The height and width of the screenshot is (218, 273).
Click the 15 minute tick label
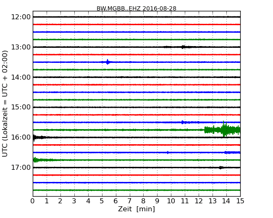[x=240, y=201]
